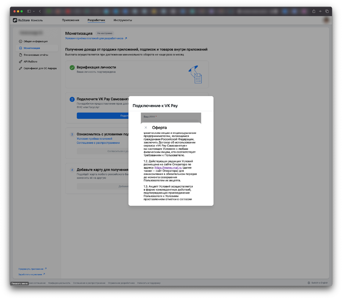Open the Условия приёма платежей link in step 3

94,139
